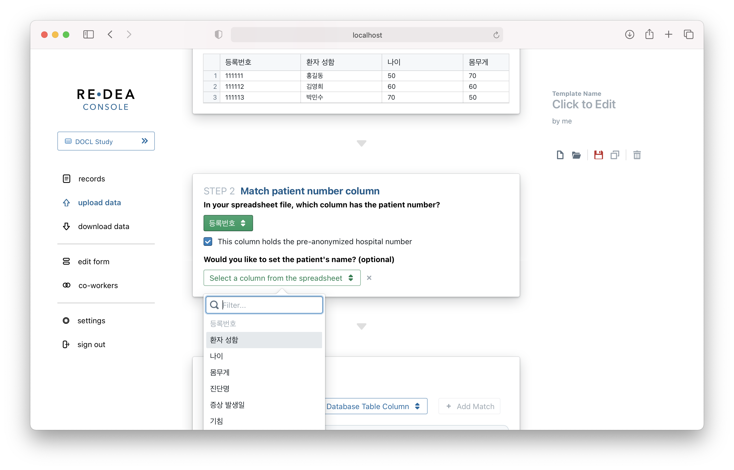
Task: Uncheck the pre-anonymized hospital number checkbox
Action: click(x=208, y=241)
